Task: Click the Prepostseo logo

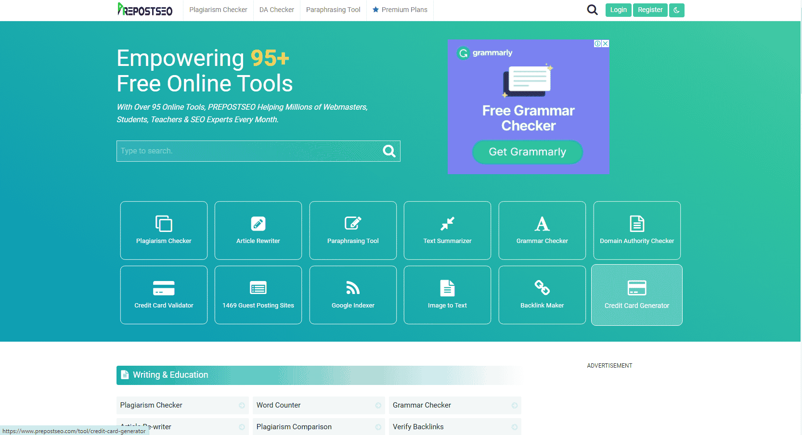Action: (x=145, y=10)
